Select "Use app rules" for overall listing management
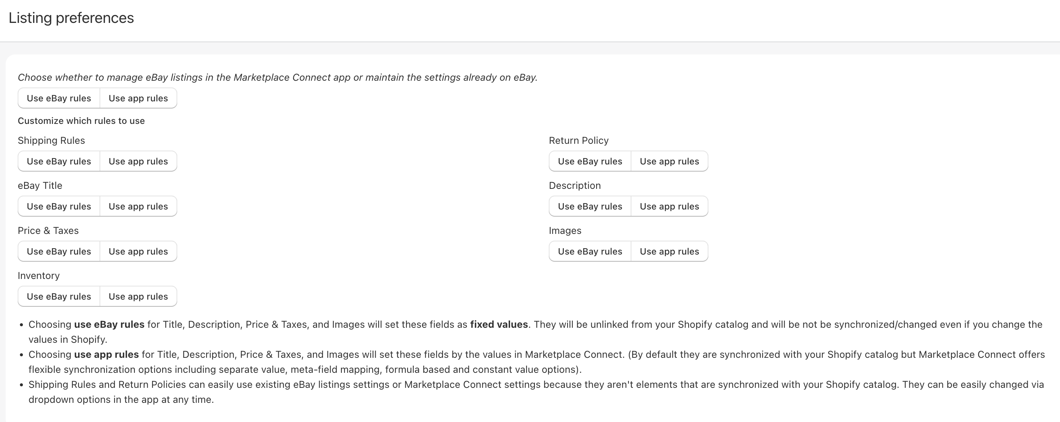The width and height of the screenshot is (1060, 422). (138, 98)
